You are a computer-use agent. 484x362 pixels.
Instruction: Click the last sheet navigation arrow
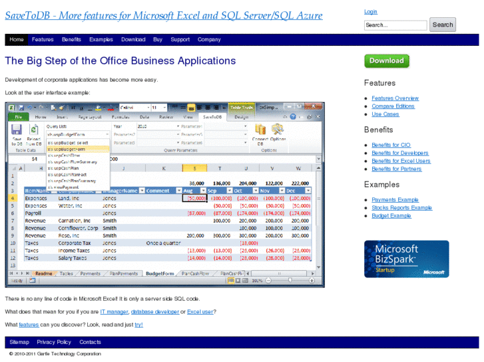pos(27,273)
